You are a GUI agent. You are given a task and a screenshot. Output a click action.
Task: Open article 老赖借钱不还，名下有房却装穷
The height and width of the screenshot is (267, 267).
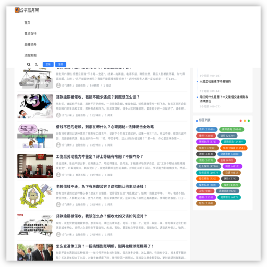(x=101, y=186)
